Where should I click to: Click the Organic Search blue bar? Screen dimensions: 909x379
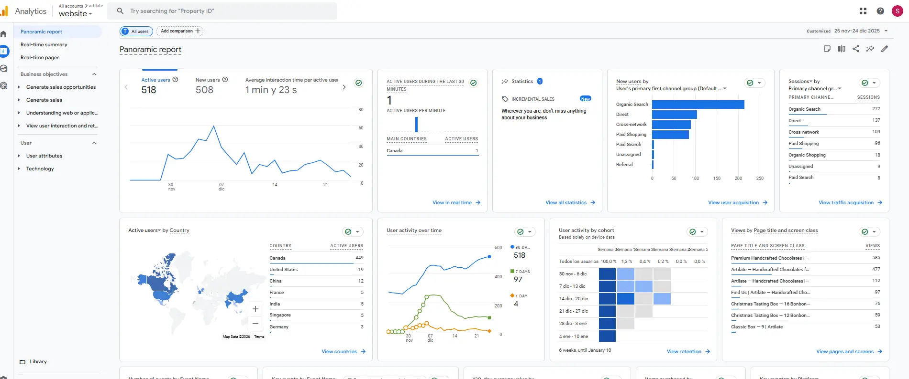tap(698, 105)
